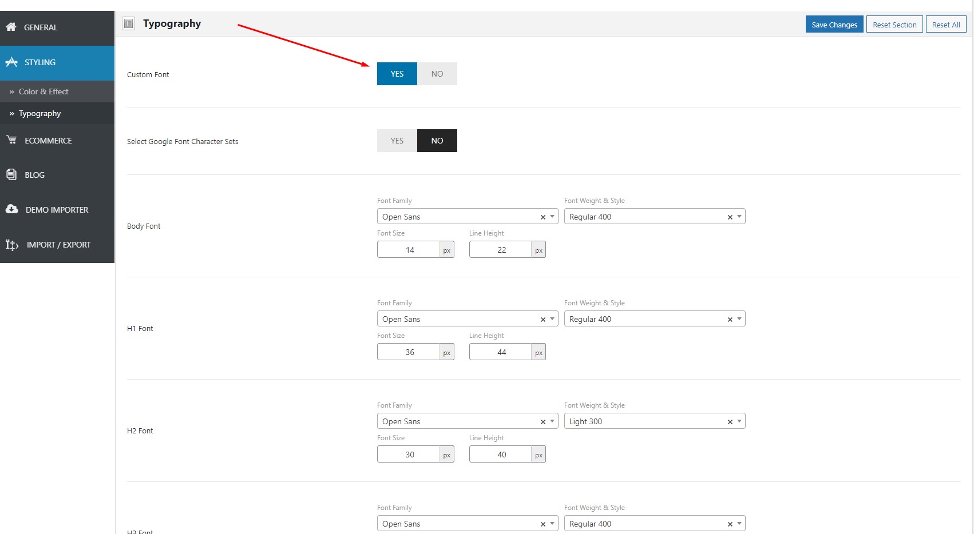The width and height of the screenshot is (974, 534).
Task: Open H2 Font Light 300 weight dropdown
Action: (654, 421)
